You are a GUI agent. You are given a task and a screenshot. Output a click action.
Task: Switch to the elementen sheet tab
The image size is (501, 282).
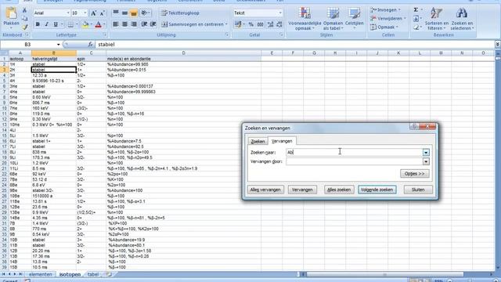pos(41,274)
